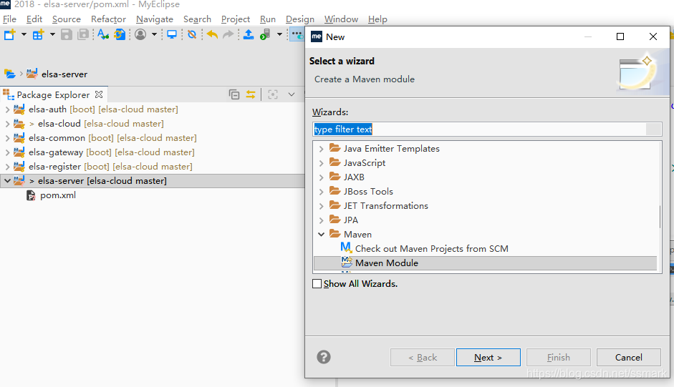Click the focus task icon in Package Explorer

click(273, 94)
